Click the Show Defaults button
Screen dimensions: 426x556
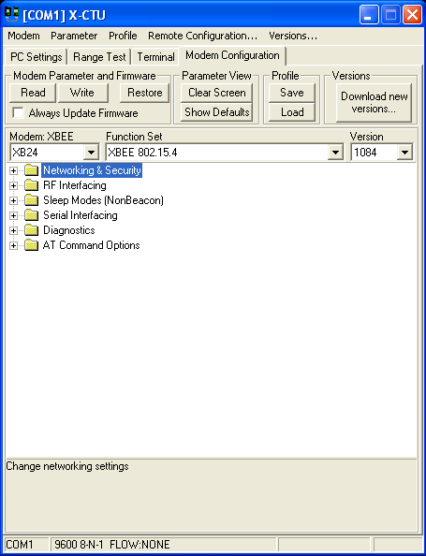(216, 112)
